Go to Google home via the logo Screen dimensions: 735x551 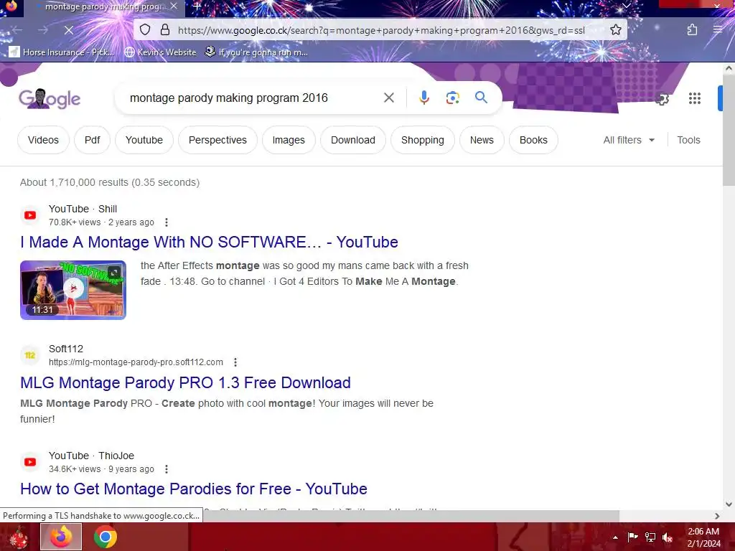coord(50,98)
